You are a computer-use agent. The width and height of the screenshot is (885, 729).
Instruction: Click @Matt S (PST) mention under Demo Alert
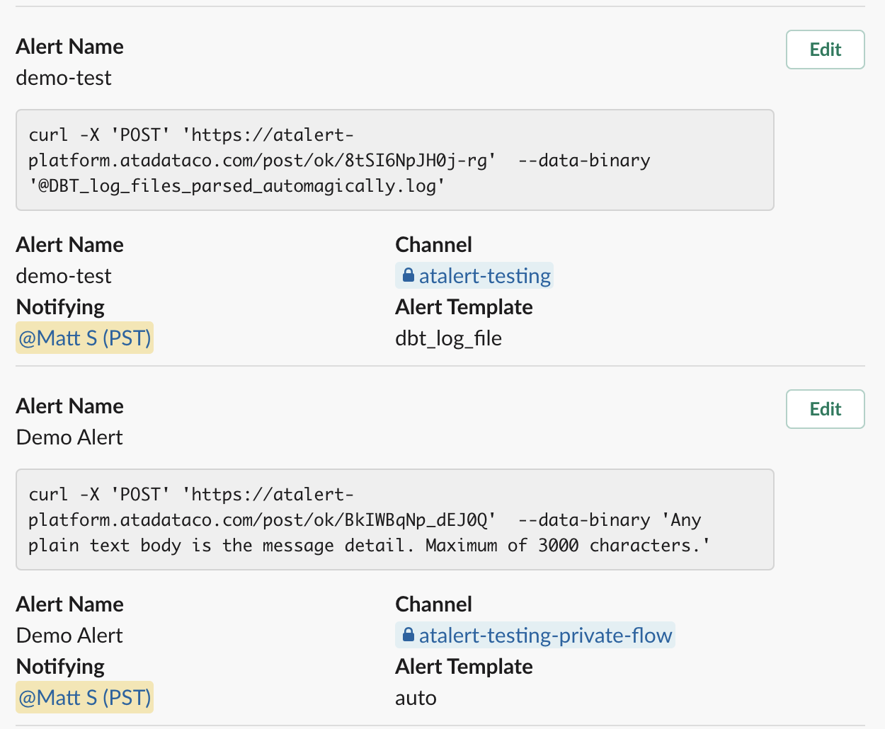(85, 697)
